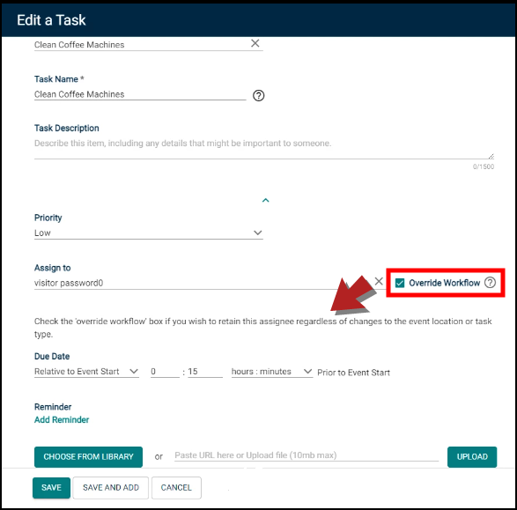Collapse section with teal up chevron
517x510 pixels.
(x=265, y=200)
